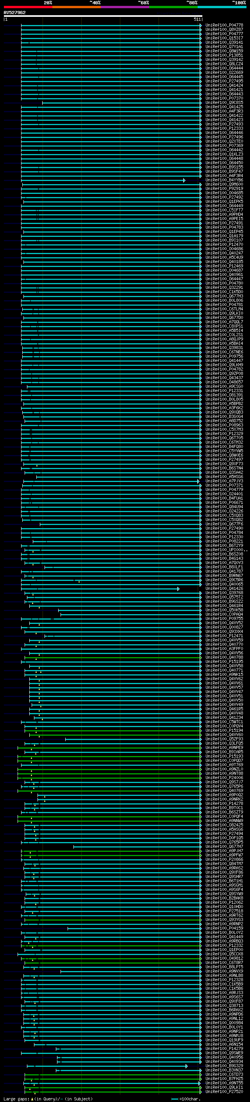
Task: Open the UniRef100_P04778 hit label
Action: click(x=224, y=25)
